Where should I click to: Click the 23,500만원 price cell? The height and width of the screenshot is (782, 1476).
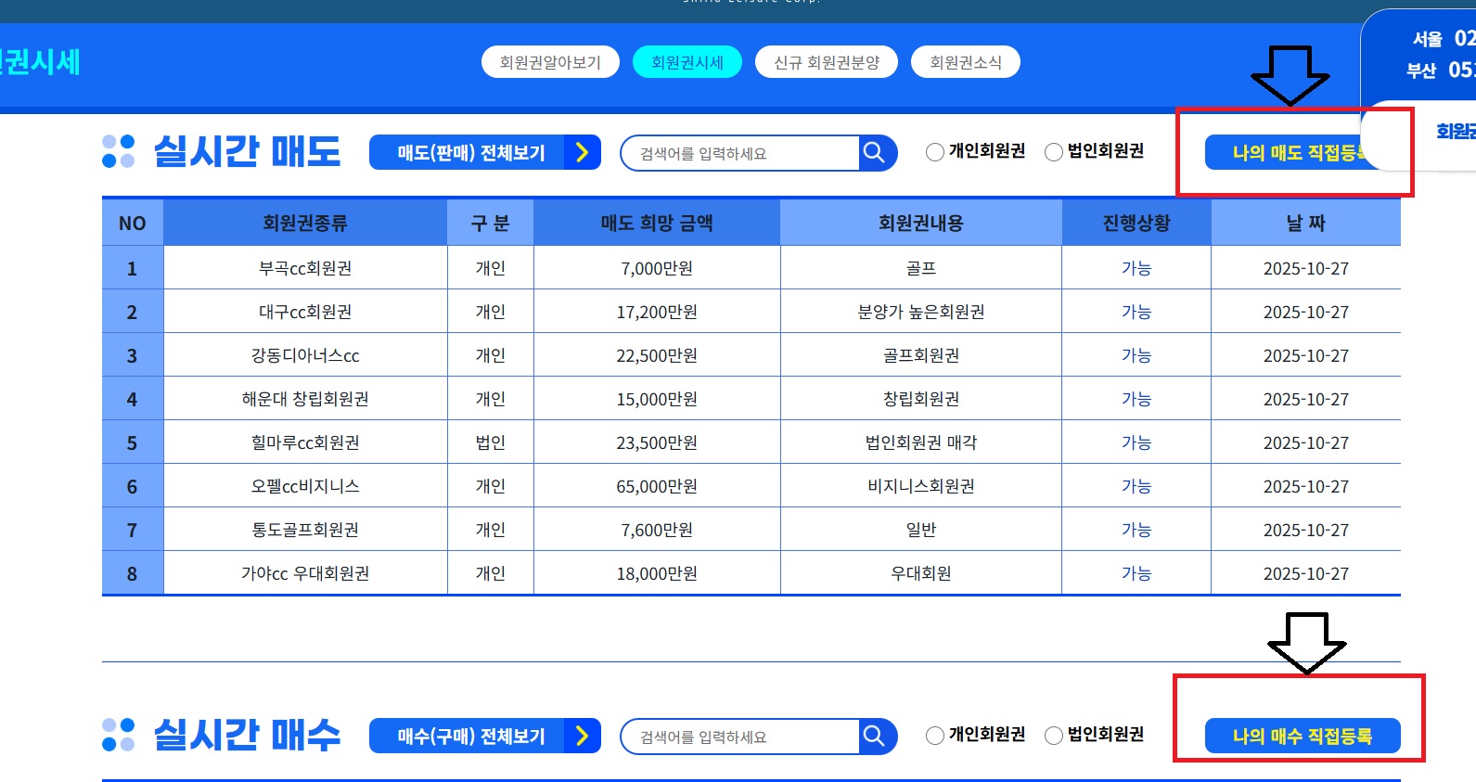tap(657, 442)
